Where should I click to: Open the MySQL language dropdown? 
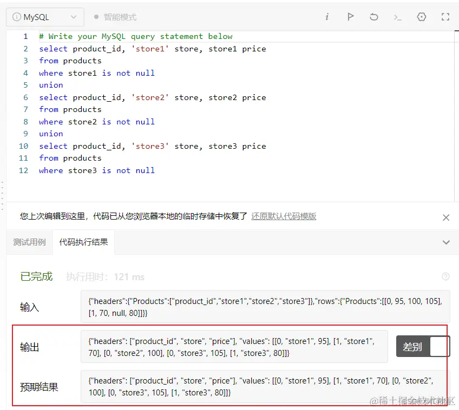(45, 17)
